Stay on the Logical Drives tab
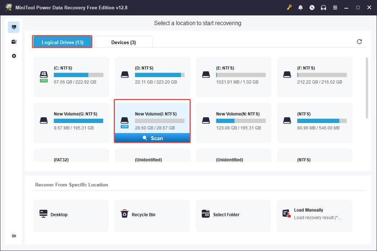The width and height of the screenshot is (377, 251). pyautogui.click(x=62, y=42)
